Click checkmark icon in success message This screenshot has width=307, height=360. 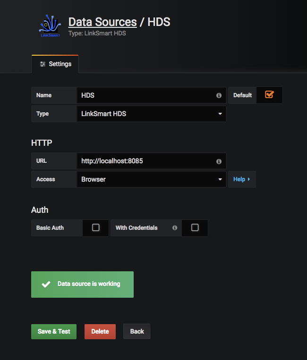46,284
